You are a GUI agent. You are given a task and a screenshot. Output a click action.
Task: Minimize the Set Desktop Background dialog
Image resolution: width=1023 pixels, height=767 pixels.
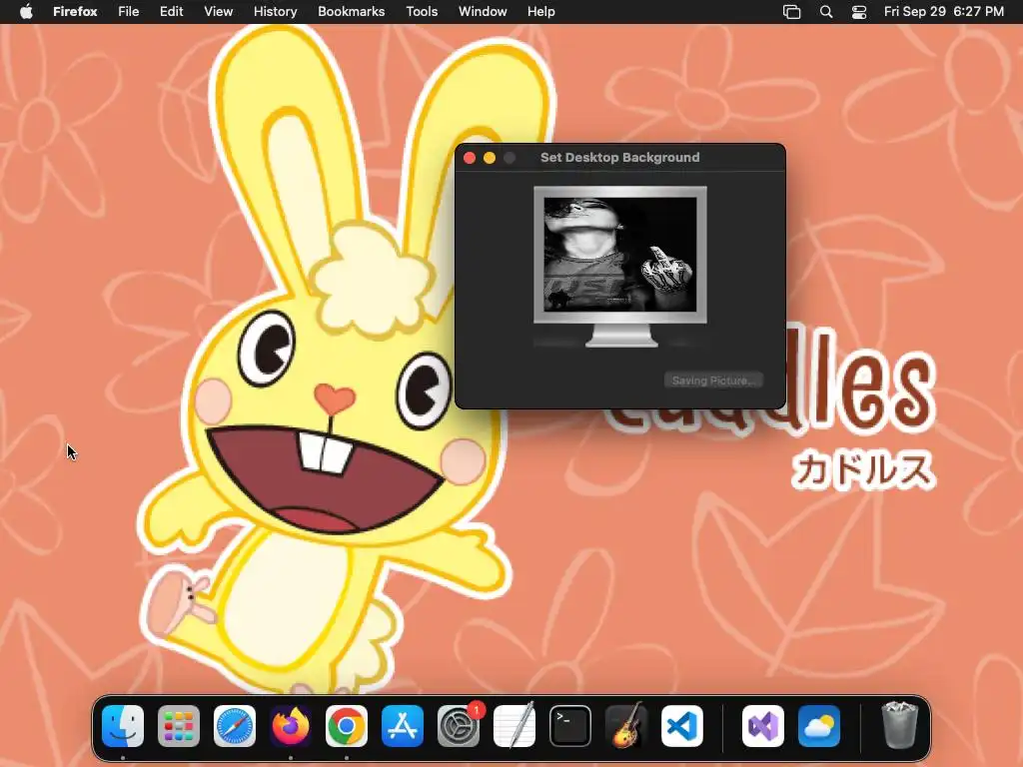coord(490,158)
